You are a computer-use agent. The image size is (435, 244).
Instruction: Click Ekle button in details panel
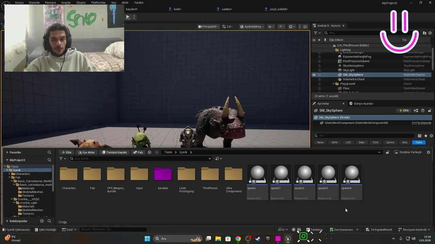coord(404,110)
